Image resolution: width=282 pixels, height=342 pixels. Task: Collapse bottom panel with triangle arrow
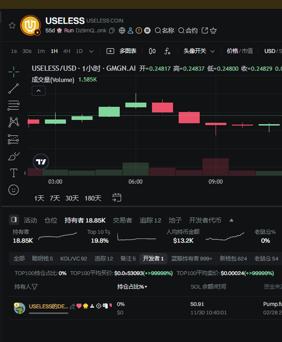point(231,220)
